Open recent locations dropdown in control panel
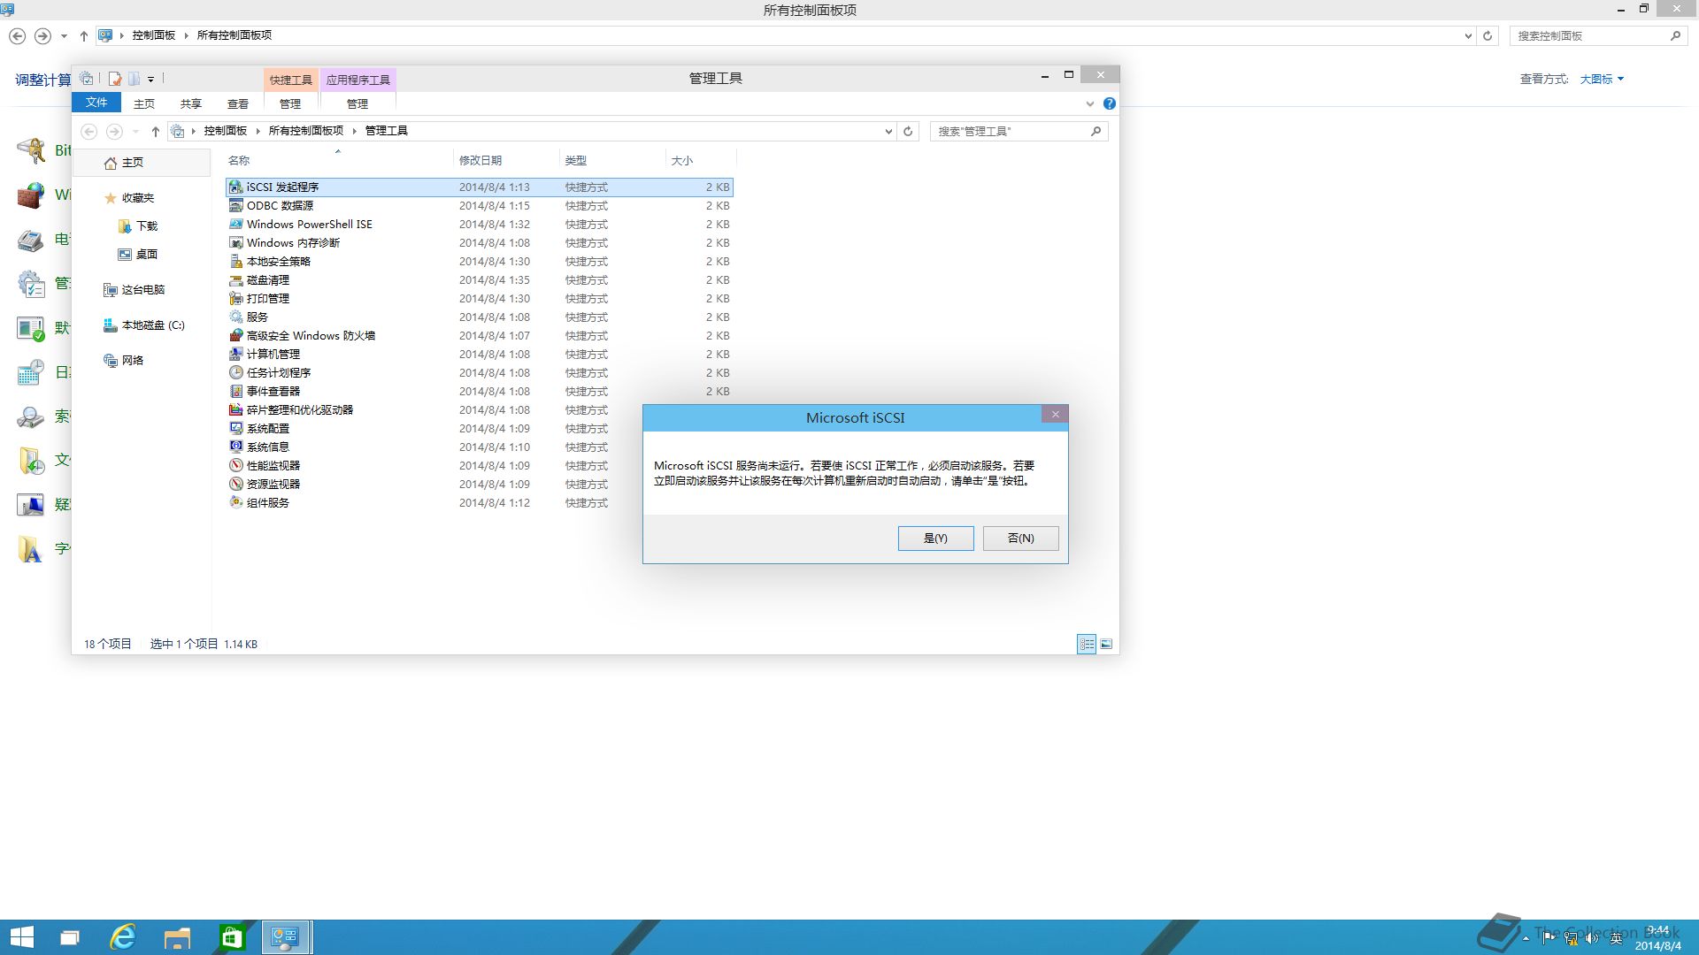The width and height of the screenshot is (1699, 955). point(64,36)
